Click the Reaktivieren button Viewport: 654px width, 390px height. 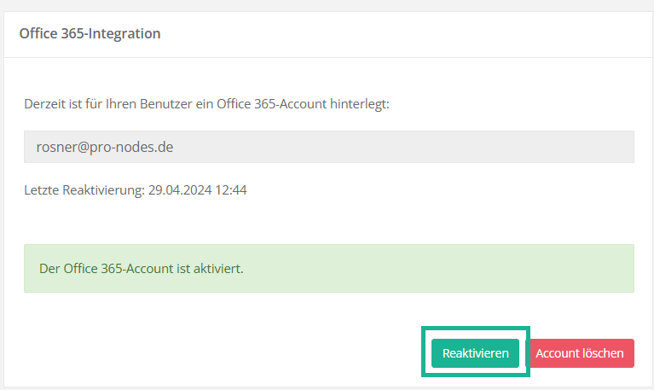coord(475,353)
